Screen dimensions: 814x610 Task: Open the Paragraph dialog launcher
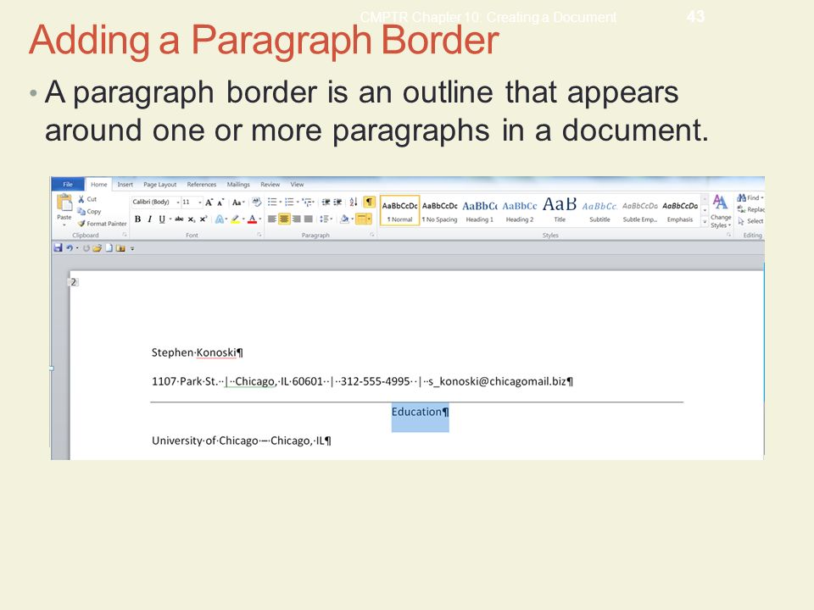(371, 235)
